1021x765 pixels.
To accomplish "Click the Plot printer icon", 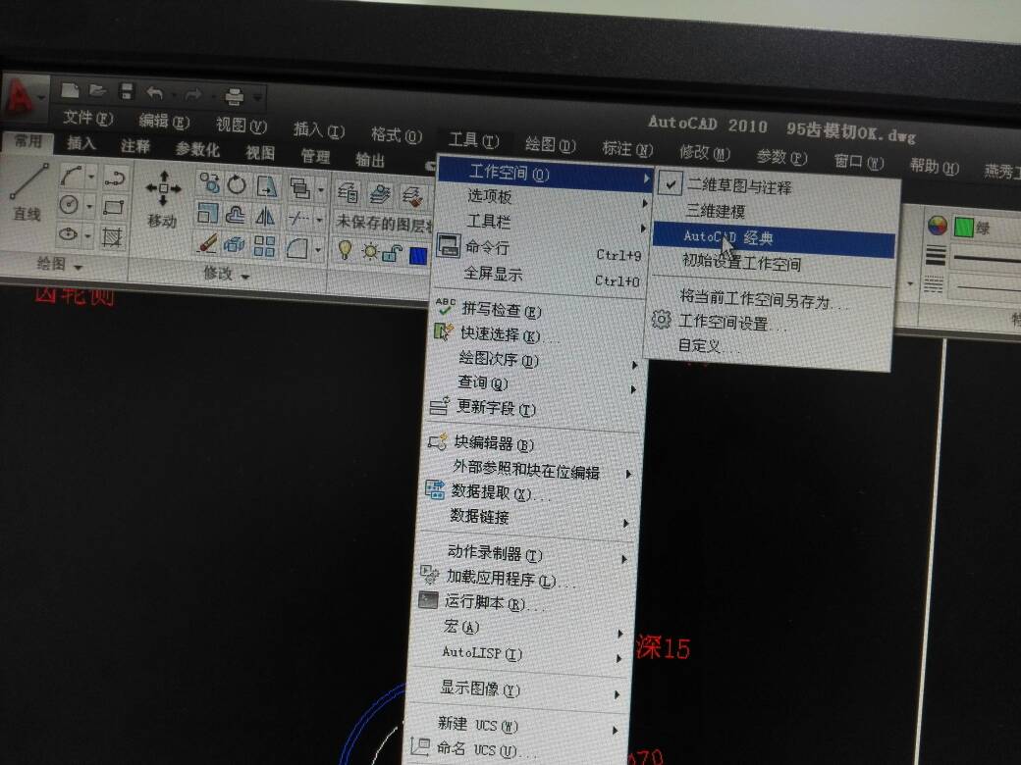I will (x=234, y=97).
